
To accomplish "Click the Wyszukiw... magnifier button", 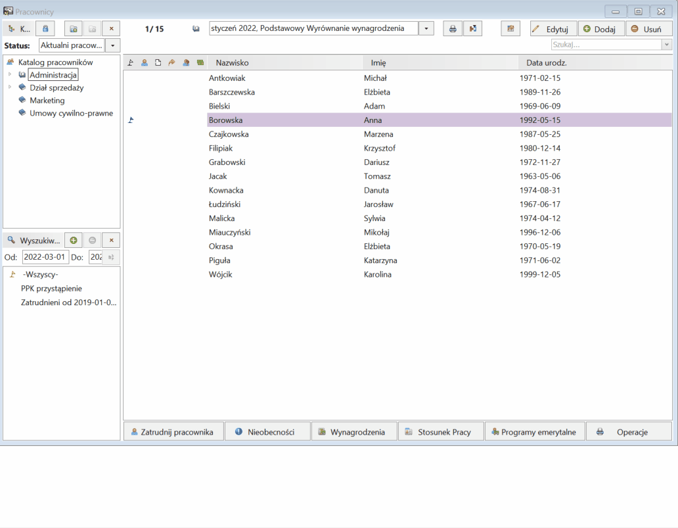I will pos(34,240).
